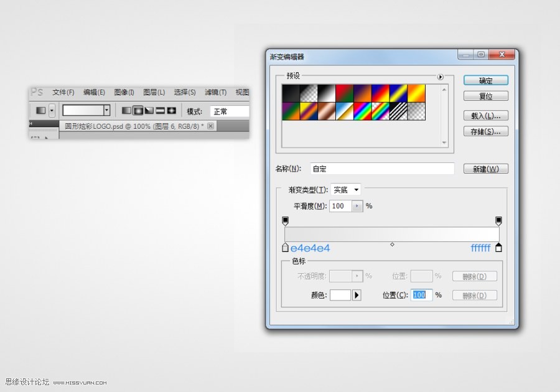Select the black-to-white gradient preset
Viewport: 560px width, 392px height.
[326, 92]
